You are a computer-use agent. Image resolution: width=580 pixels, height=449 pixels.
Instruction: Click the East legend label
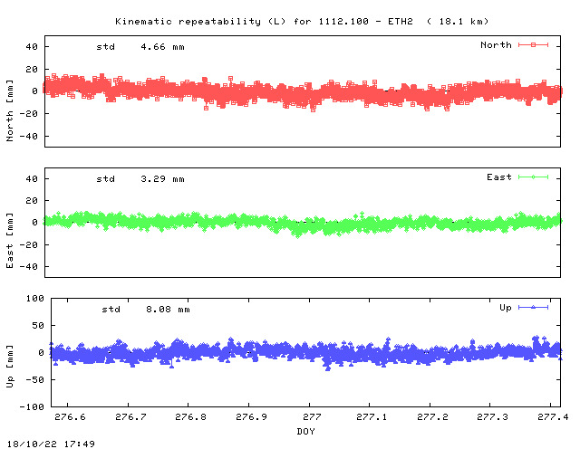(499, 177)
